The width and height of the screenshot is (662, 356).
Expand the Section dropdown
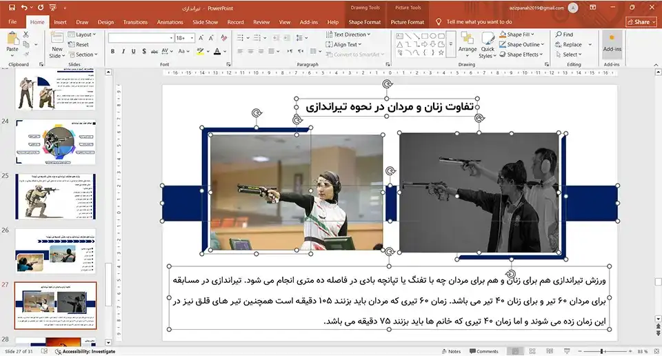click(83, 55)
